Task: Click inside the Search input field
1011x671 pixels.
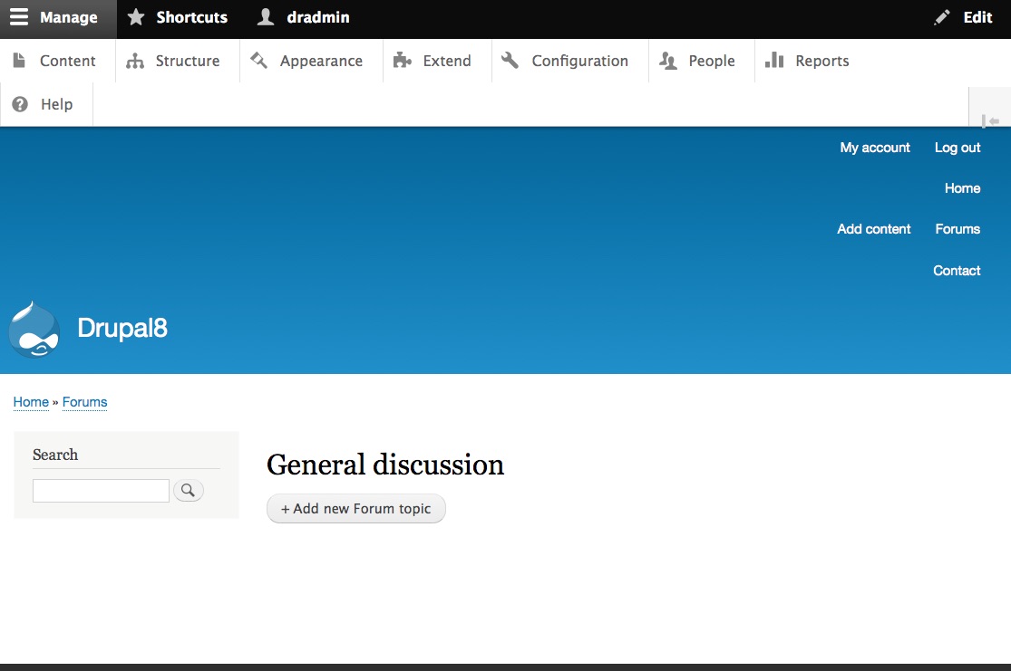Action: (x=100, y=490)
